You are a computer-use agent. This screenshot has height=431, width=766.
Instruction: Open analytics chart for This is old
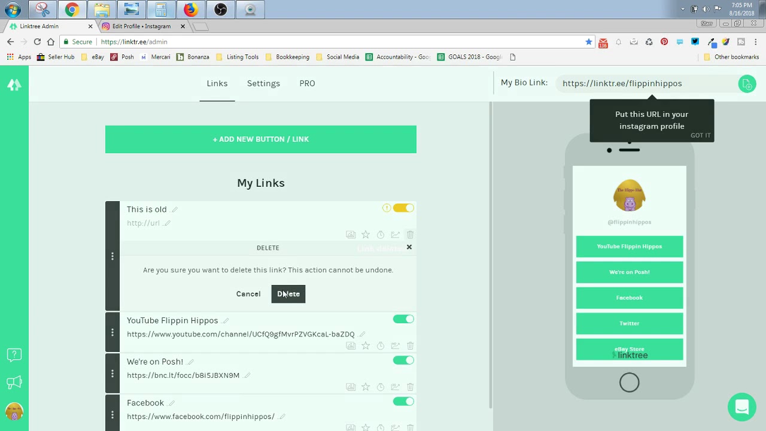[395, 235]
